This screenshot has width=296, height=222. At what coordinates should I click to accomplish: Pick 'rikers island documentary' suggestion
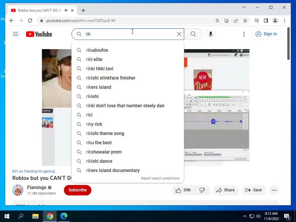pyautogui.click(x=128, y=171)
